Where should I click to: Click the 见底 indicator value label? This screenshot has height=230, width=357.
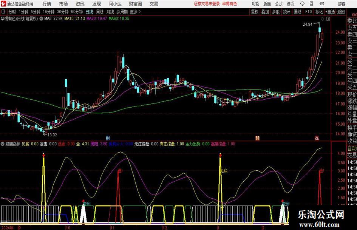(x=30, y=144)
